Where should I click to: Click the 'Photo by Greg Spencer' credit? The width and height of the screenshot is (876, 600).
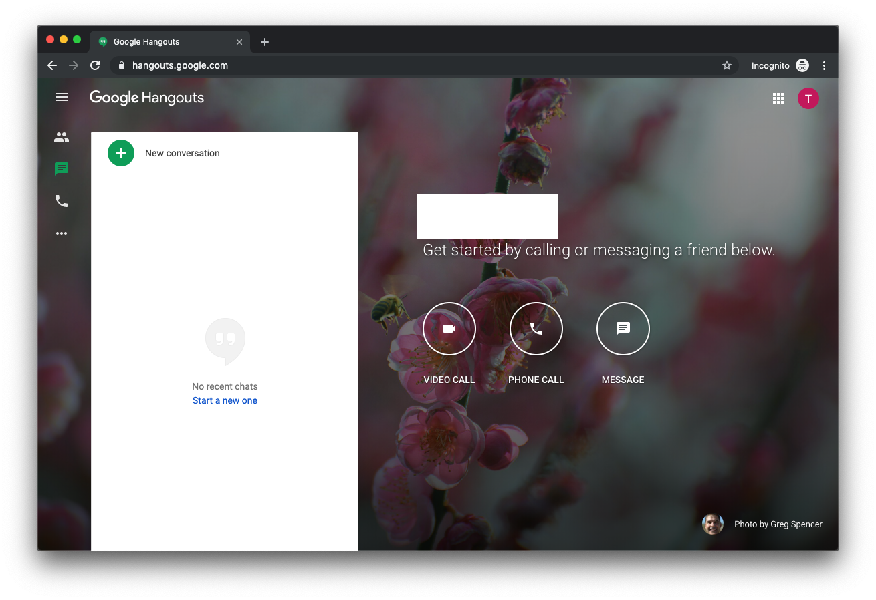(778, 524)
